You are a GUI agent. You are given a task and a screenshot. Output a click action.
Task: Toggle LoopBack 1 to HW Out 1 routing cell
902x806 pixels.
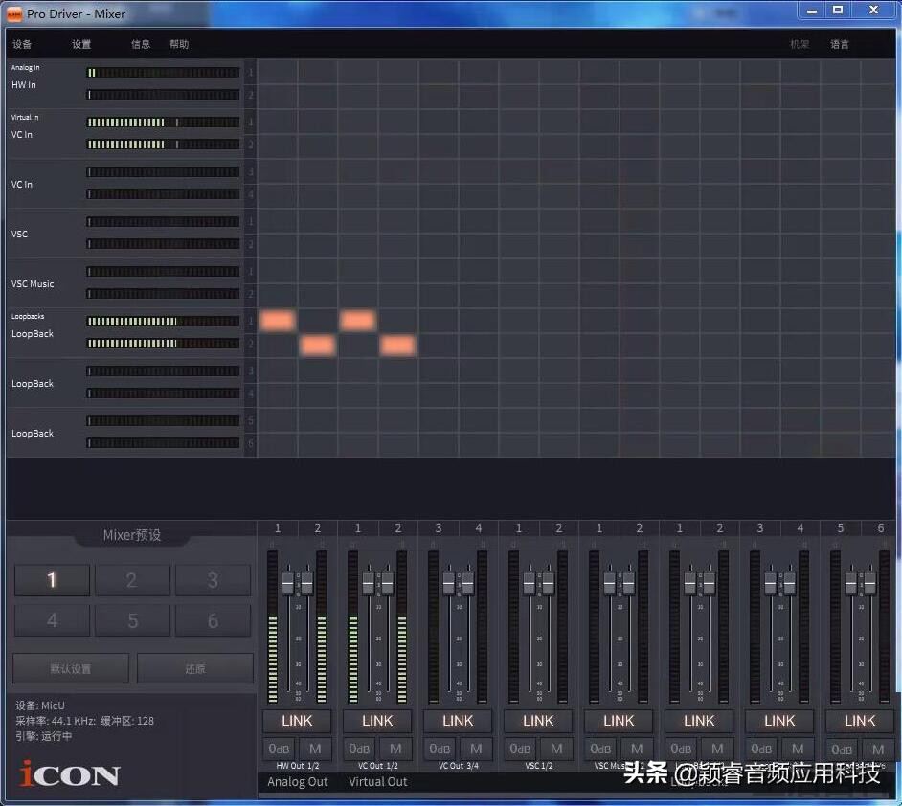(278, 321)
